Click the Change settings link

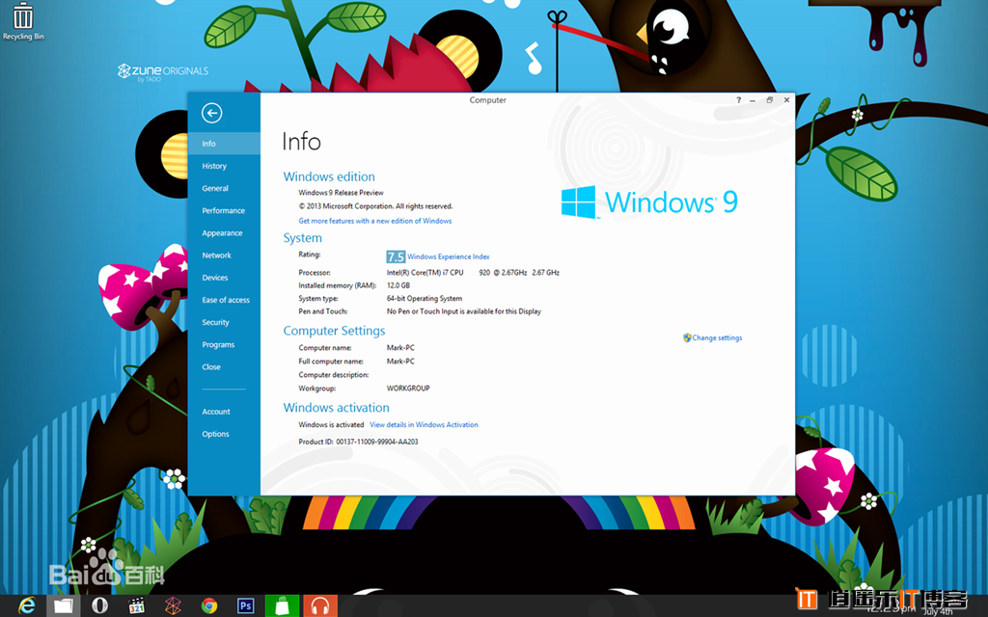pos(713,338)
